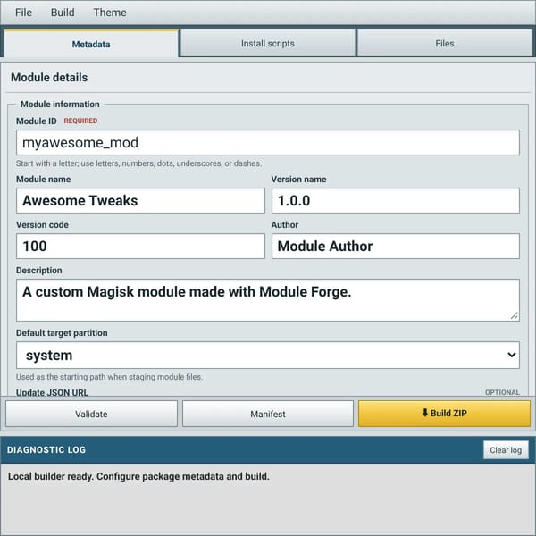This screenshot has width=536, height=536.
Task: Click into the Module ID field
Action: coord(268,143)
